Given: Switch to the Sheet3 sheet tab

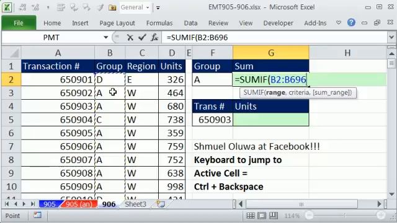Looking at the screenshot, I should tap(135, 204).
